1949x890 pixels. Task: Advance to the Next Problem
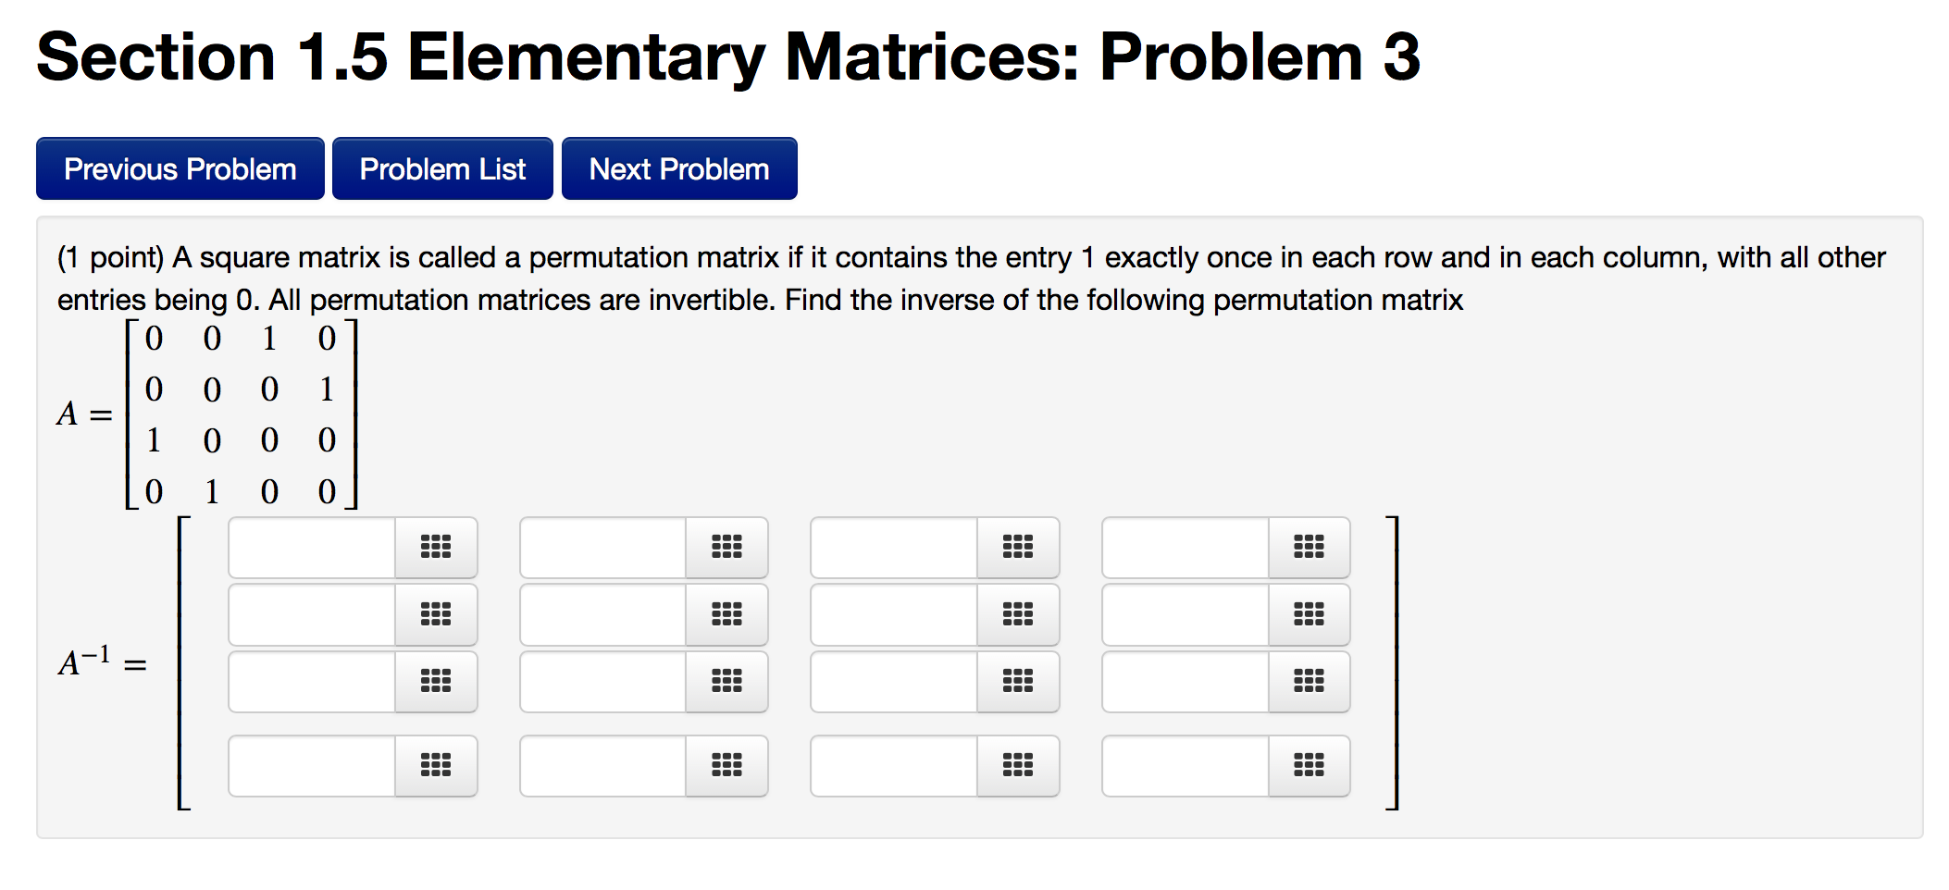(x=678, y=167)
